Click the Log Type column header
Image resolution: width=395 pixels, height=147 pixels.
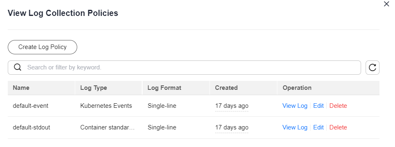tap(94, 88)
